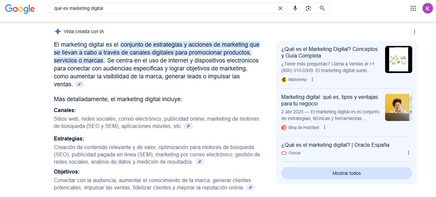Clear the search box with the X icon

point(280,8)
